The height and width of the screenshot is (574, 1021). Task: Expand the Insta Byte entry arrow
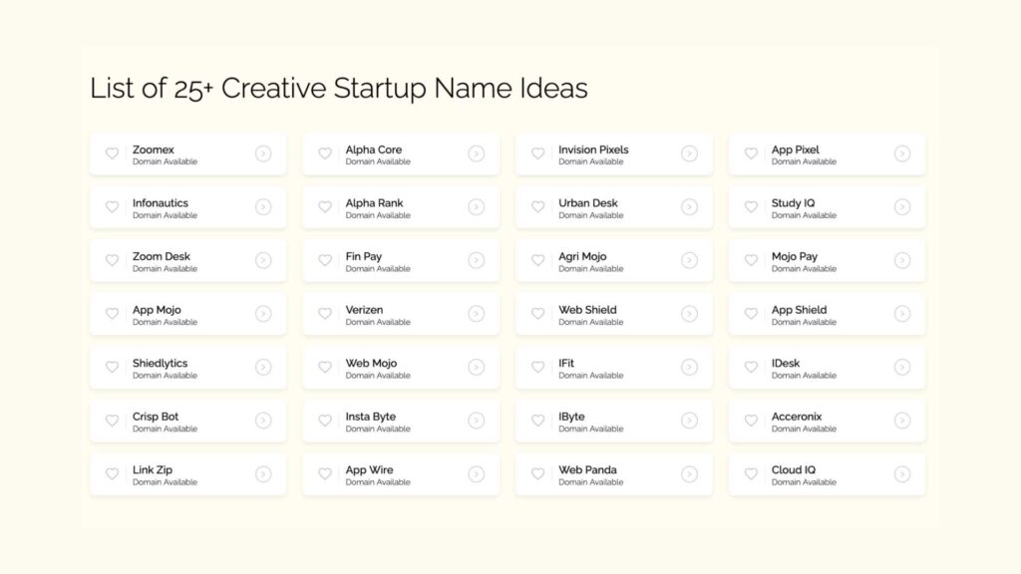coord(477,421)
